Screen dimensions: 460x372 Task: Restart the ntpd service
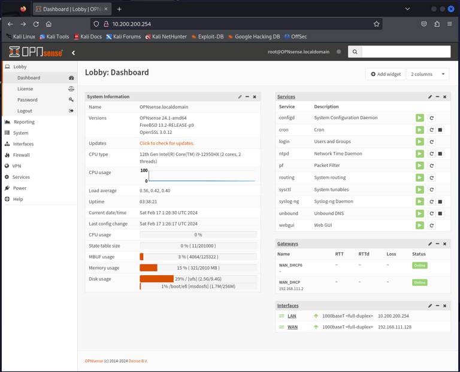[x=431, y=154]
